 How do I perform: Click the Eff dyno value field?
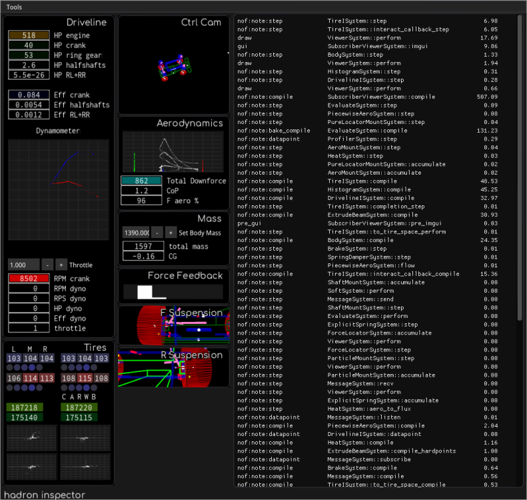point(29,318)
